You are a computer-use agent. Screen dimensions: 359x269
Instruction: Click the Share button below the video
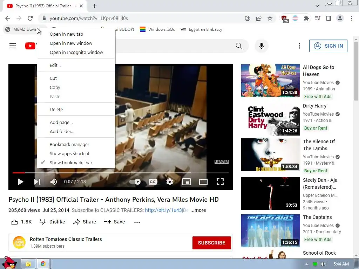84,222
